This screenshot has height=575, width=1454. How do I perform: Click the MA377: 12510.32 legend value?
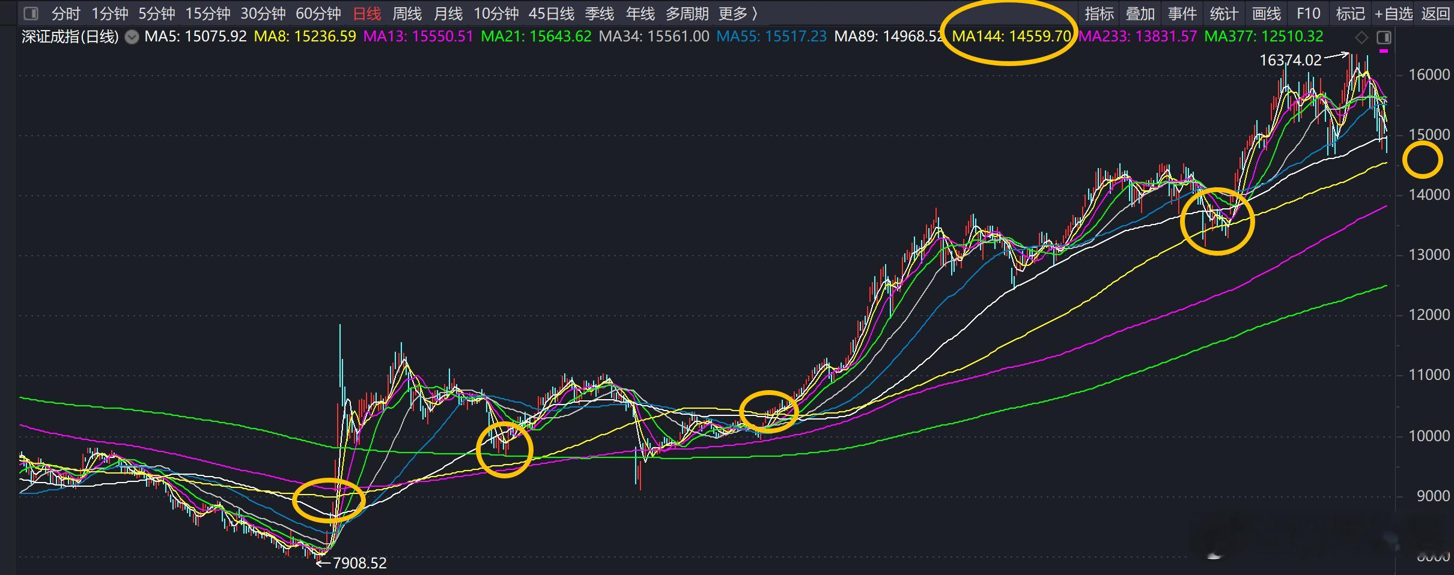click(x=1264, y=37)
